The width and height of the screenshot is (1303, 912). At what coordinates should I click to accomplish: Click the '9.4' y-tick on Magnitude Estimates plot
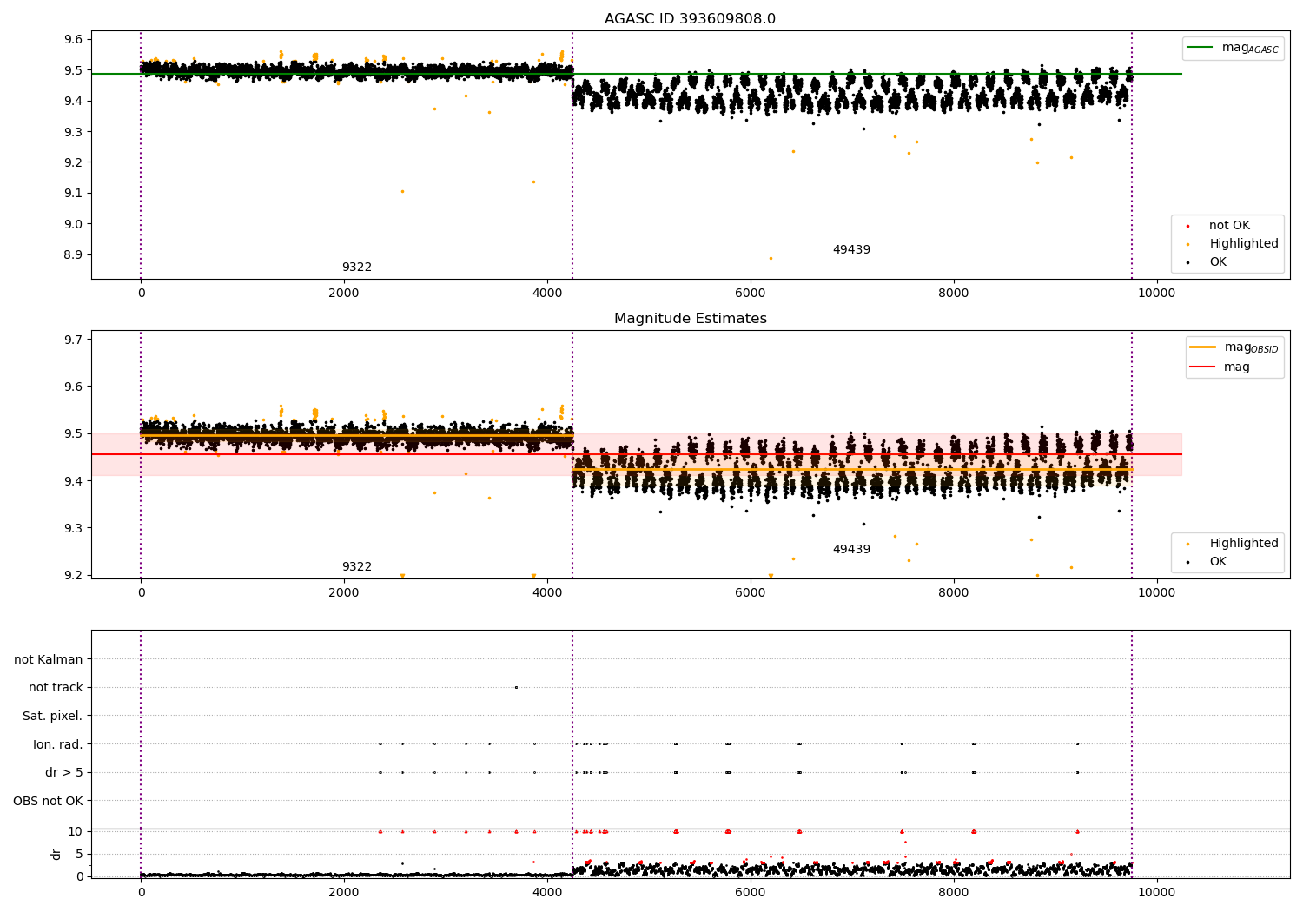pyautogui.click(x=73, y=481)
